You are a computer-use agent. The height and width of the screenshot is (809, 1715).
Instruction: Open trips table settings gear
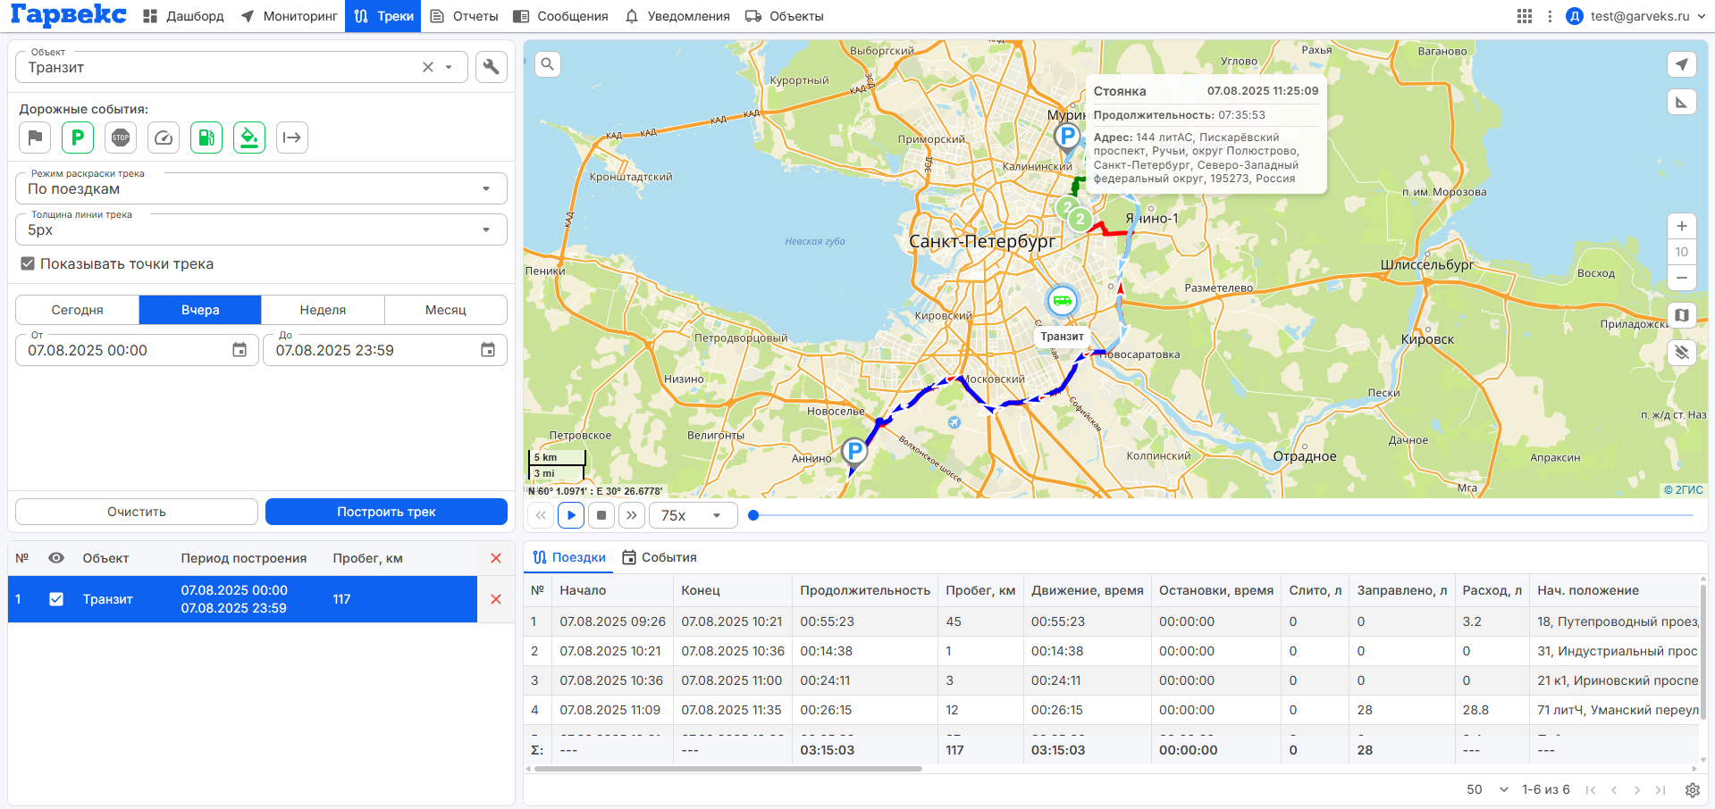(x=1693, y=789)
